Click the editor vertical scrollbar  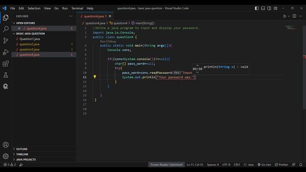point(304,68)
